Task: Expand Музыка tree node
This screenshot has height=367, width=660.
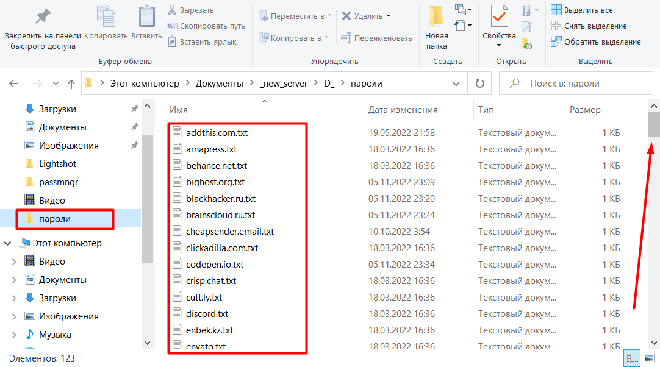Action: click(14, 335)
